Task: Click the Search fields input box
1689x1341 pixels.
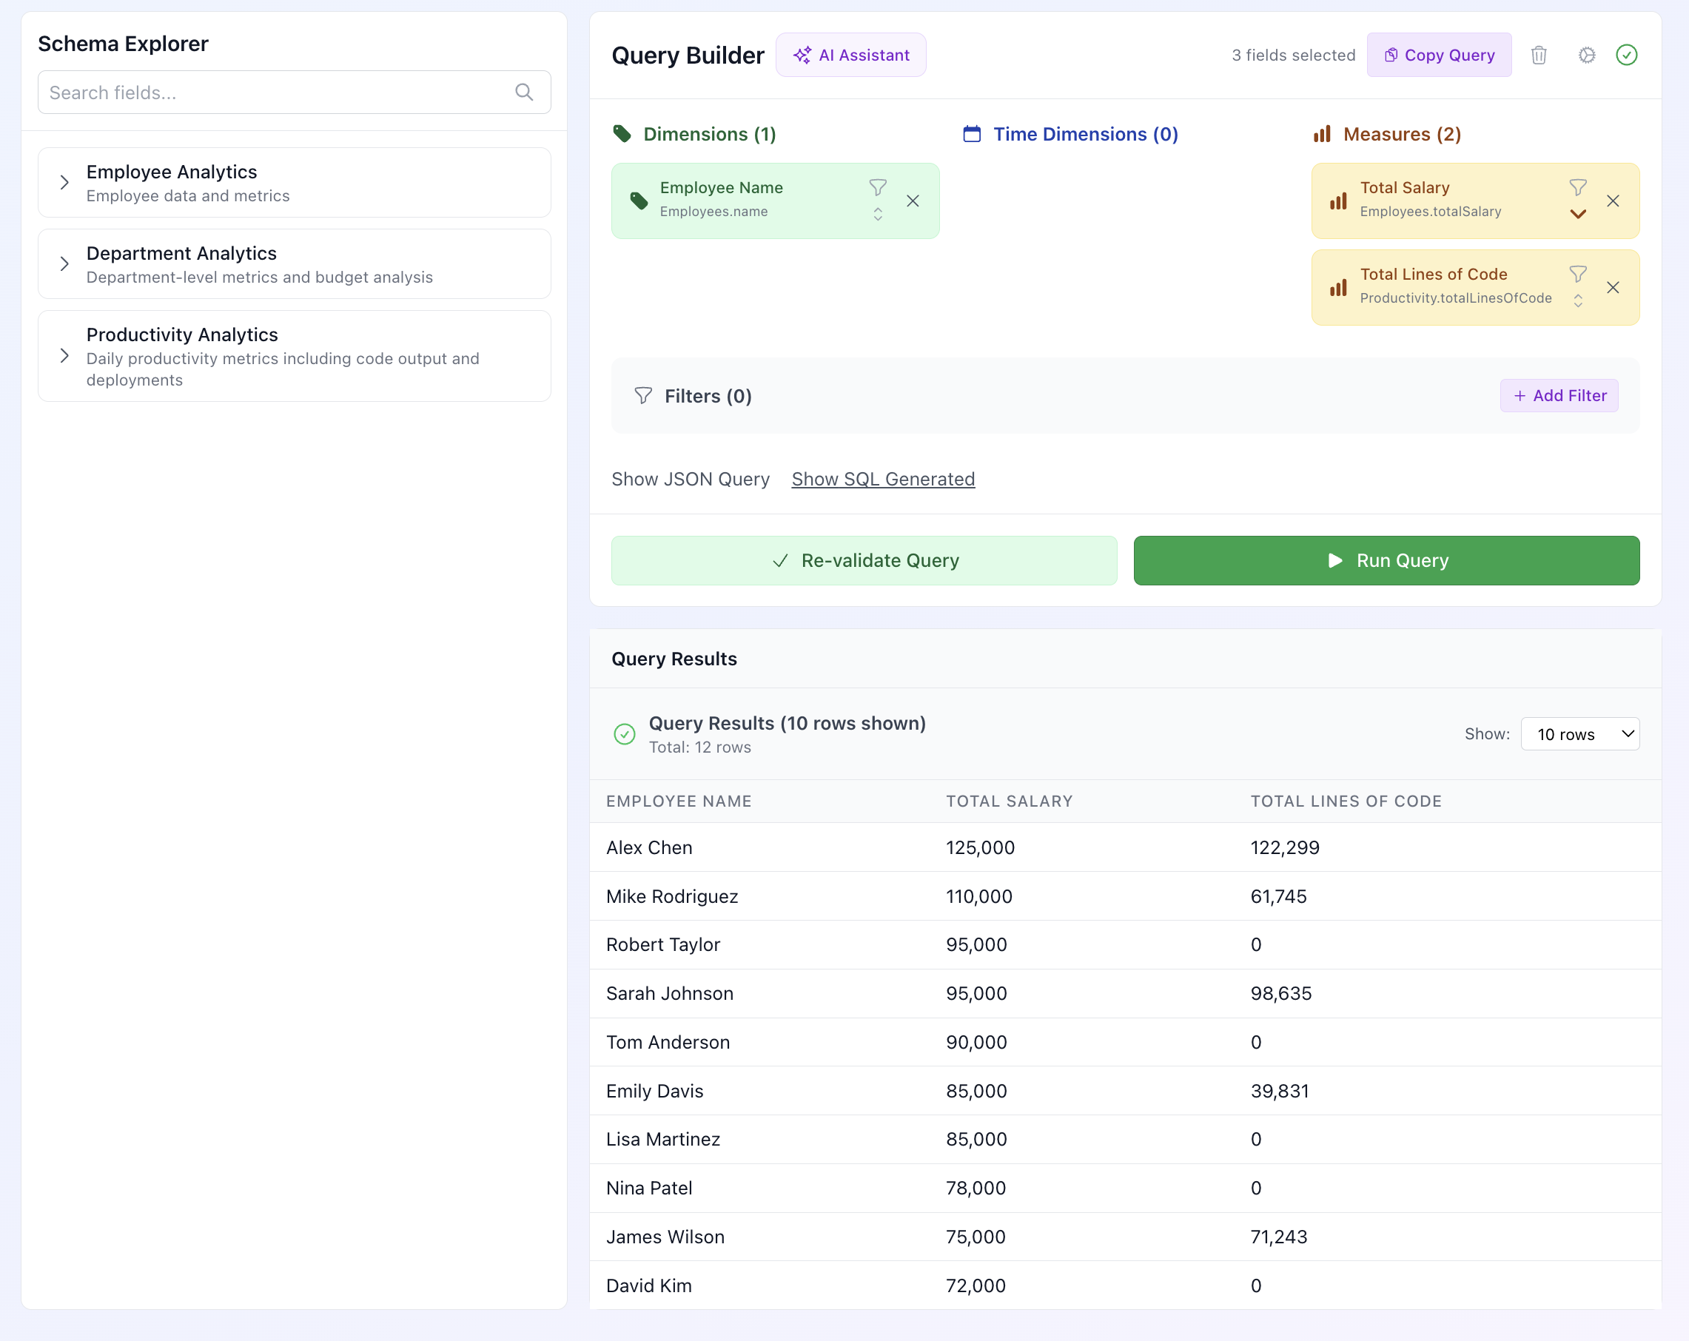Action: (x=274, y=93)
